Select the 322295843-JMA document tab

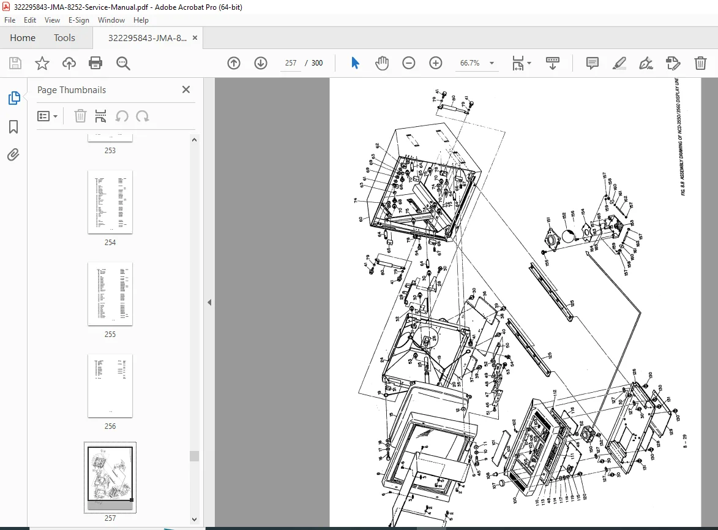pyautogui.click(x=148, y=38)
